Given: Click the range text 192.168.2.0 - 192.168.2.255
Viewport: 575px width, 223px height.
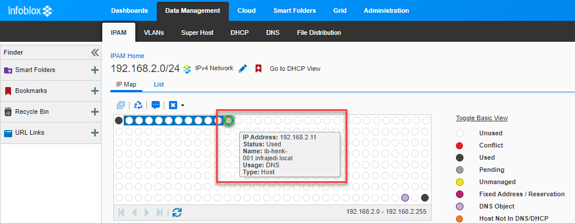Looking at the screenshot, I should point(386,211).
